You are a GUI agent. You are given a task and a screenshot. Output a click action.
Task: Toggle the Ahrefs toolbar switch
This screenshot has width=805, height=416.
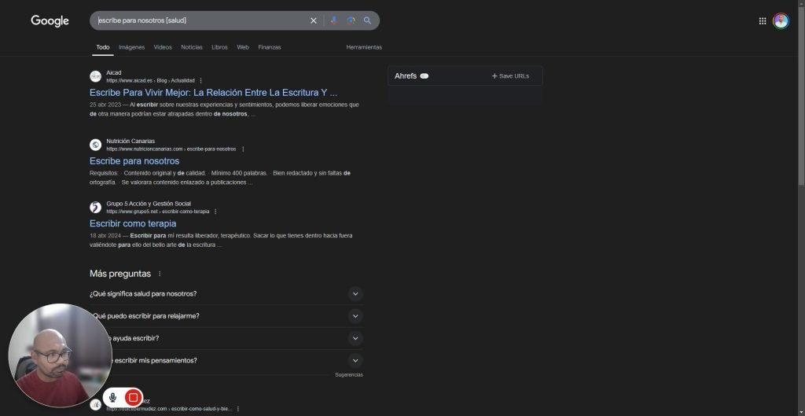click(x=424, y=76)
